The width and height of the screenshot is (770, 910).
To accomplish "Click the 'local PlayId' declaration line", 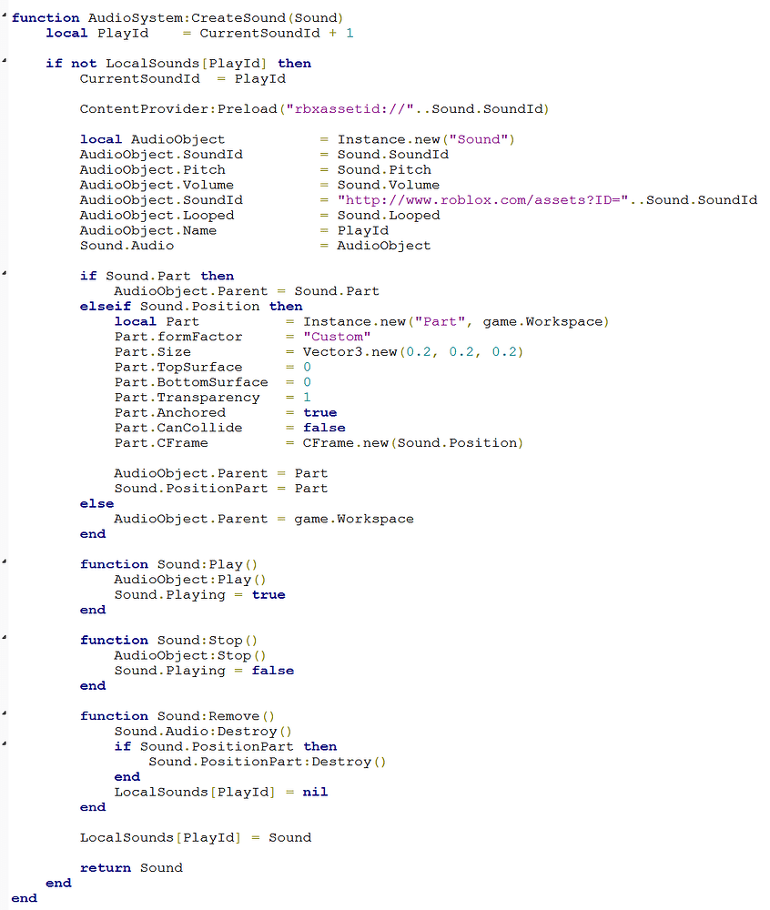I will 199,33.
